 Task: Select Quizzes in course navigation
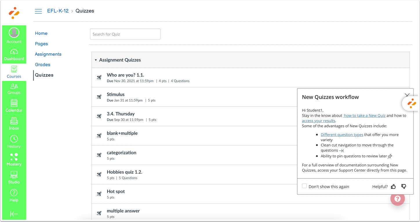coord(44,75)
